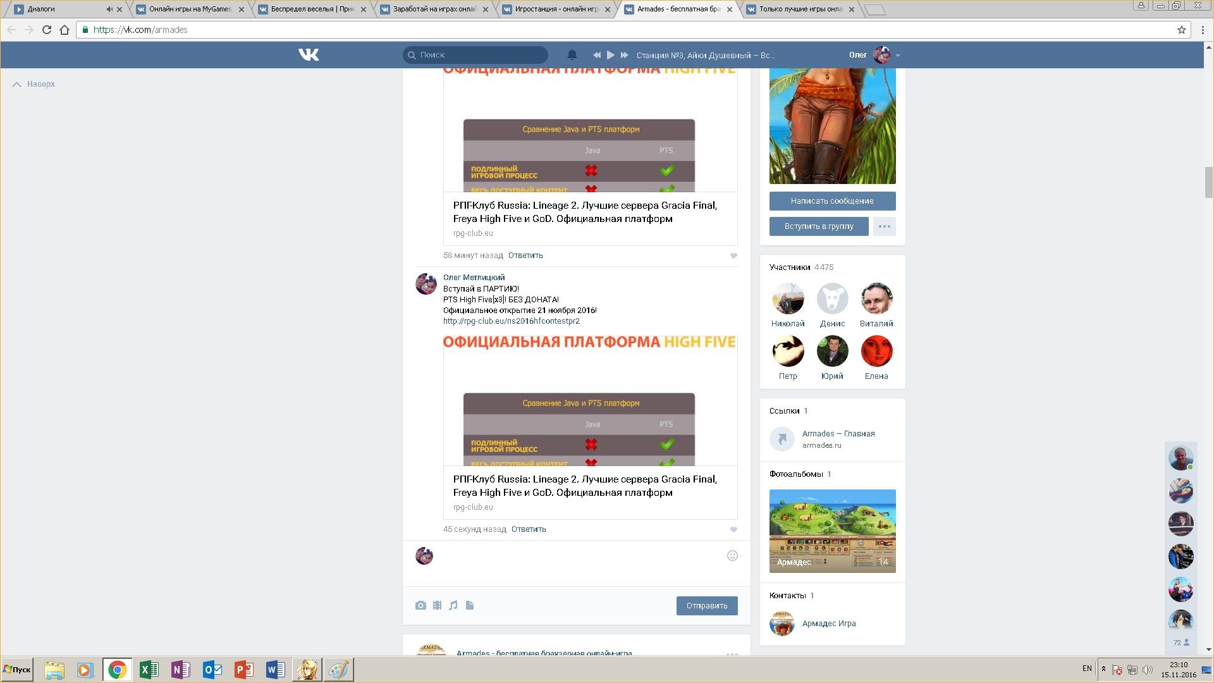This screenshot has height=683, width=1214.
Task: Open the new tab button
Action: tap(875, 9)
